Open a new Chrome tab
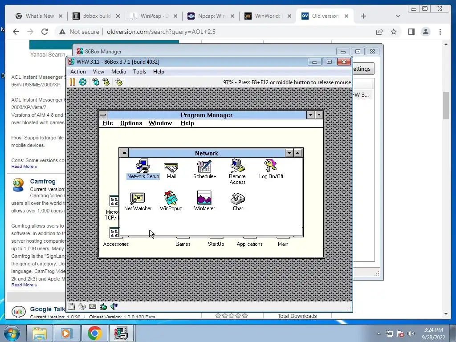Screen dimensions: 456x342 tap(363, 16)
